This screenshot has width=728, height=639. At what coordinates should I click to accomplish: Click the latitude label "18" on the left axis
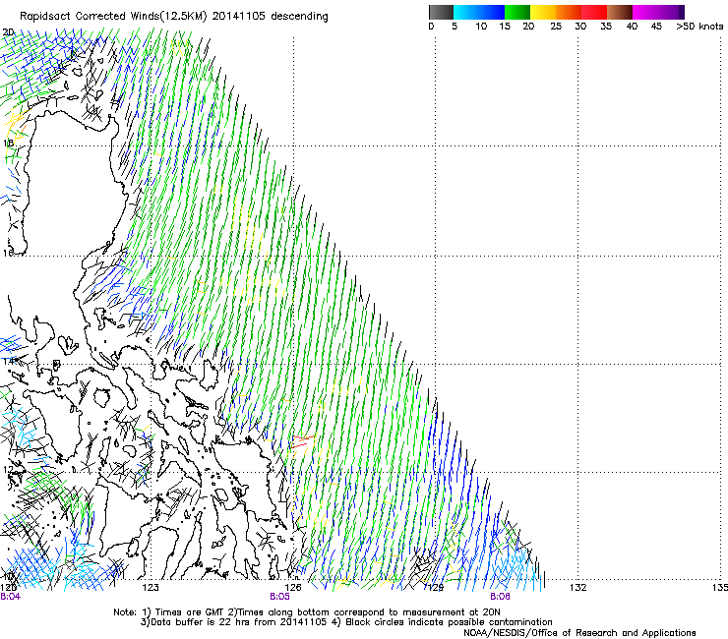pos(8,143)
